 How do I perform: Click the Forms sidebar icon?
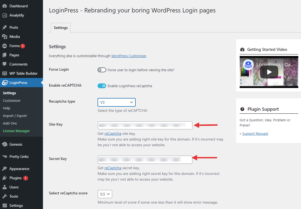point(5,46)
